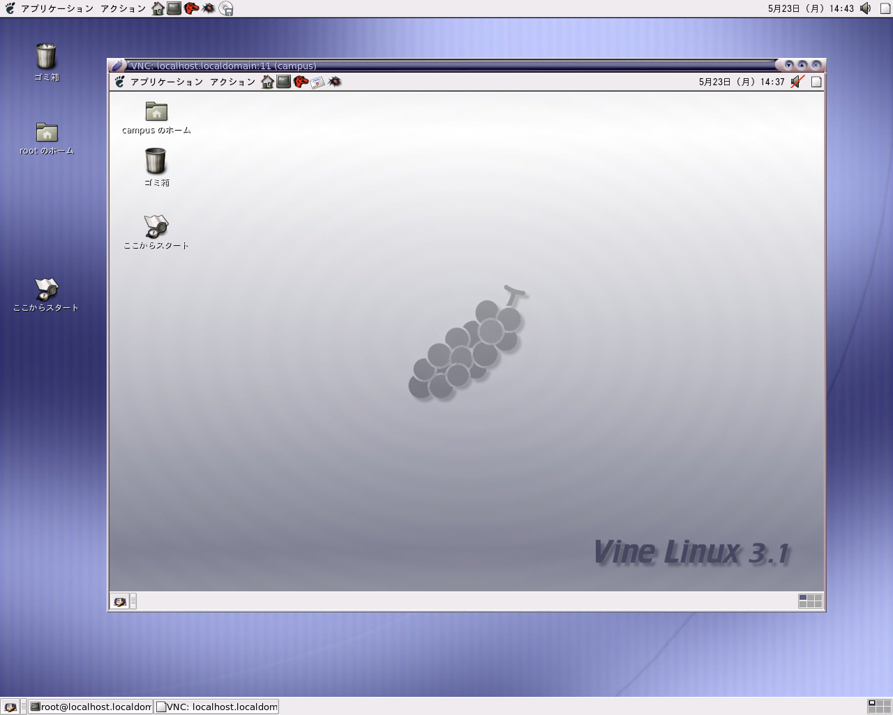The image size is (893, 715).
Task: Open アプリケーション menu inside VNC session
Action: [167, 82]
